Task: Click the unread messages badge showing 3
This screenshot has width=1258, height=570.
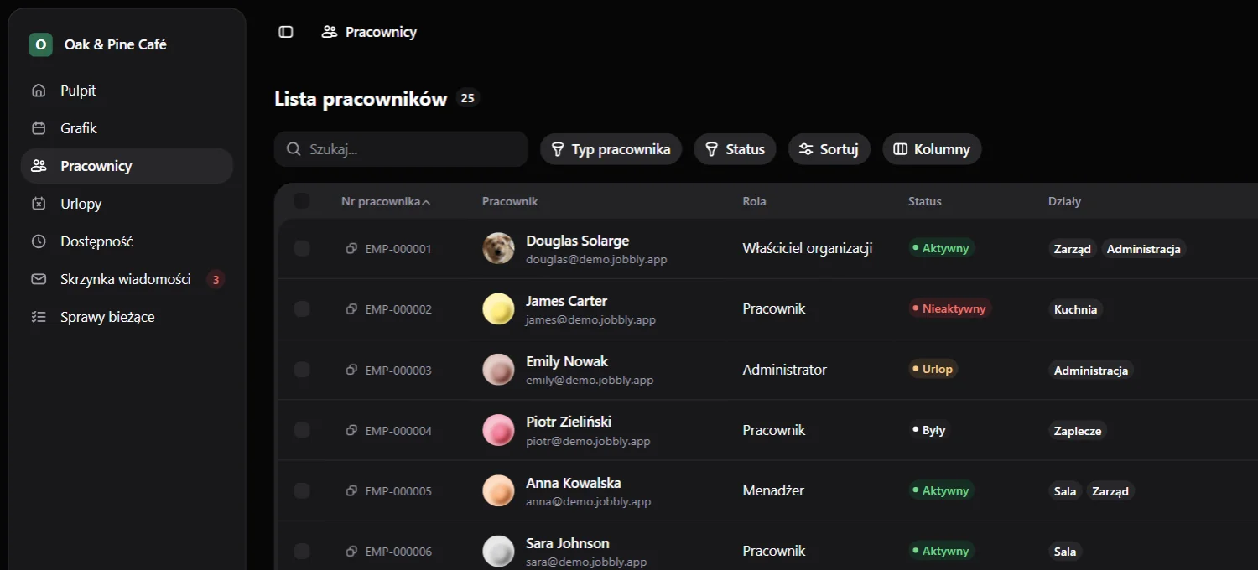Action: coord(216,280)
